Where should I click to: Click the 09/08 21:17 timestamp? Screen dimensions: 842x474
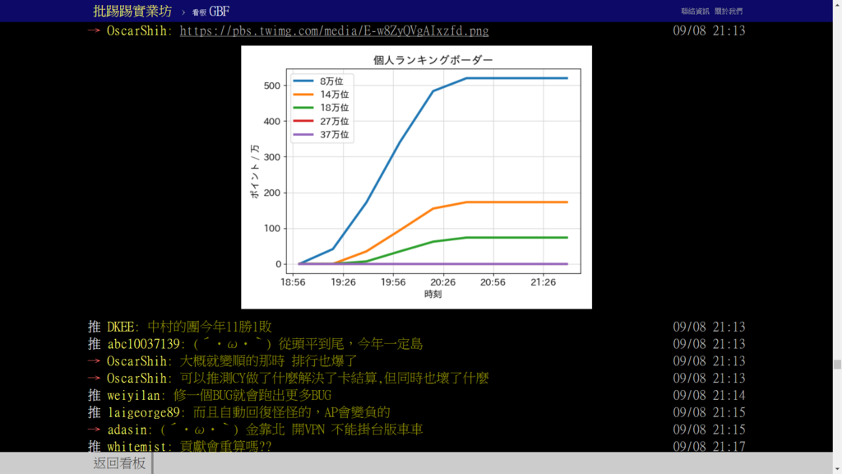(x=709, y=447)
